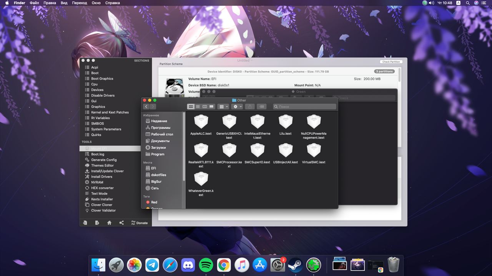492x276 pixels.
Task: Open Spotlight search in menu bar
Action: (x=468, y=3)
